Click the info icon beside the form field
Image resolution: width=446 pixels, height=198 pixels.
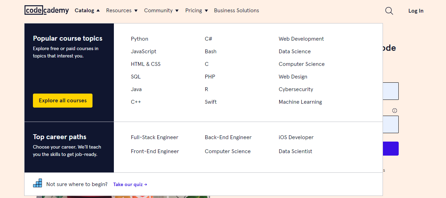(x=394, y=110)
